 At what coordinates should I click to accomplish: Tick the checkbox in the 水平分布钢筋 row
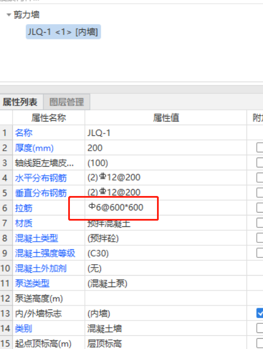pos(260,178)
